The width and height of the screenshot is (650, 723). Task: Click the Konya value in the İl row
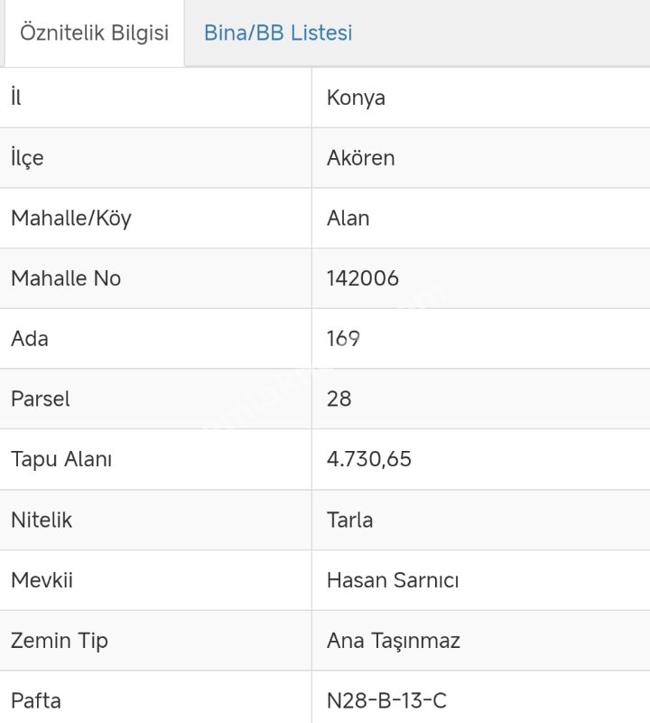pos(356,98)
